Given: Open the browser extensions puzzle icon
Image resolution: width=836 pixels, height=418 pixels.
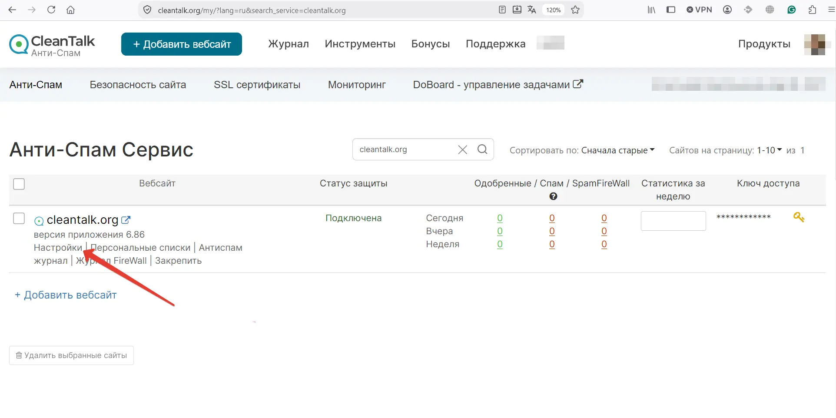Looking at the screenshot, I should [x=812, y=10].
